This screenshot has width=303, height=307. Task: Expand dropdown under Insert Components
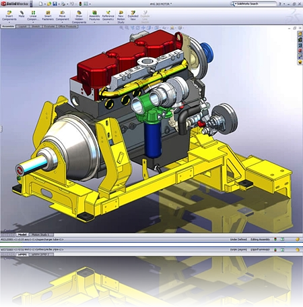[x=9, y=22]
